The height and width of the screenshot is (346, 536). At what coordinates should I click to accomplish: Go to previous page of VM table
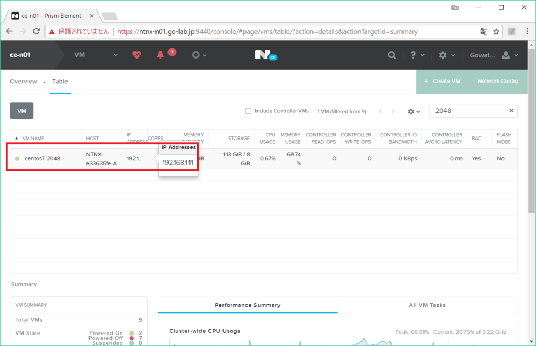point(381,111)
